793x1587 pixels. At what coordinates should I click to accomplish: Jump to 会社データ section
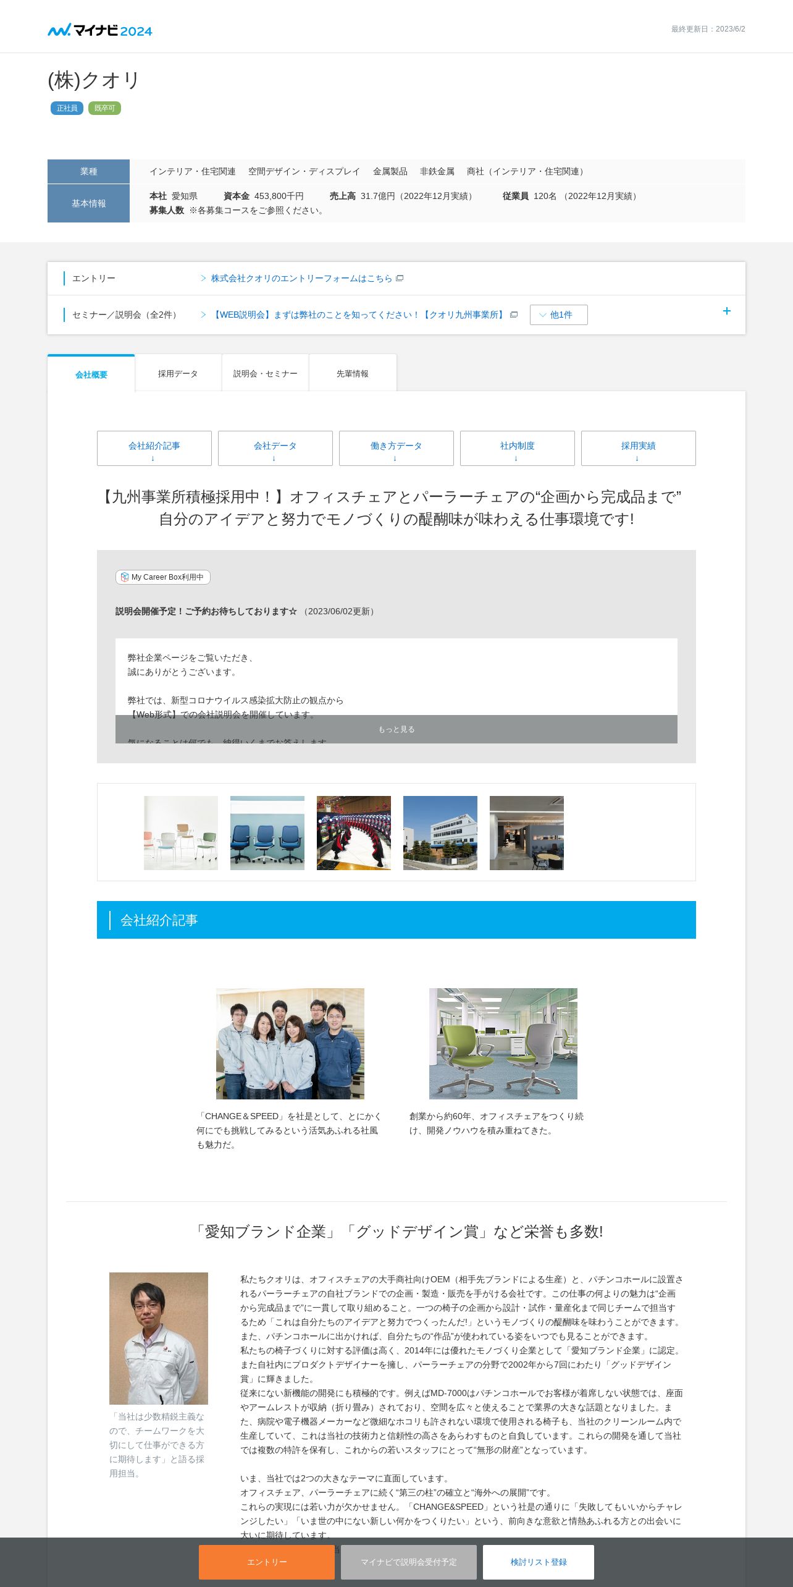coord(275,448)
